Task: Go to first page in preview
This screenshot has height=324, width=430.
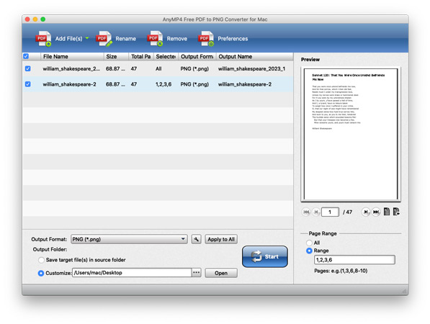Action: pyautogui.click(x=306, y=212)
